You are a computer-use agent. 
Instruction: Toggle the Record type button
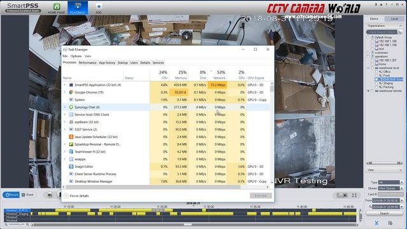point(11,195)
